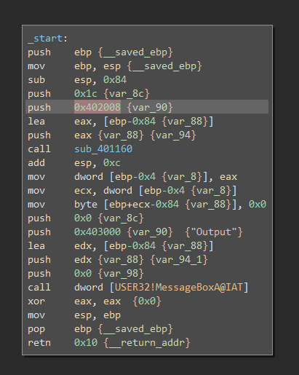
Task: Open the 0x403000 data address
Action: [97, 232]
